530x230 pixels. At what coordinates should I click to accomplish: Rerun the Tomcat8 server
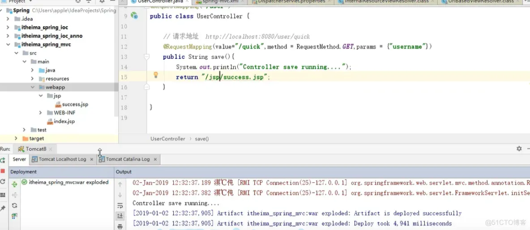pos(3,160)
